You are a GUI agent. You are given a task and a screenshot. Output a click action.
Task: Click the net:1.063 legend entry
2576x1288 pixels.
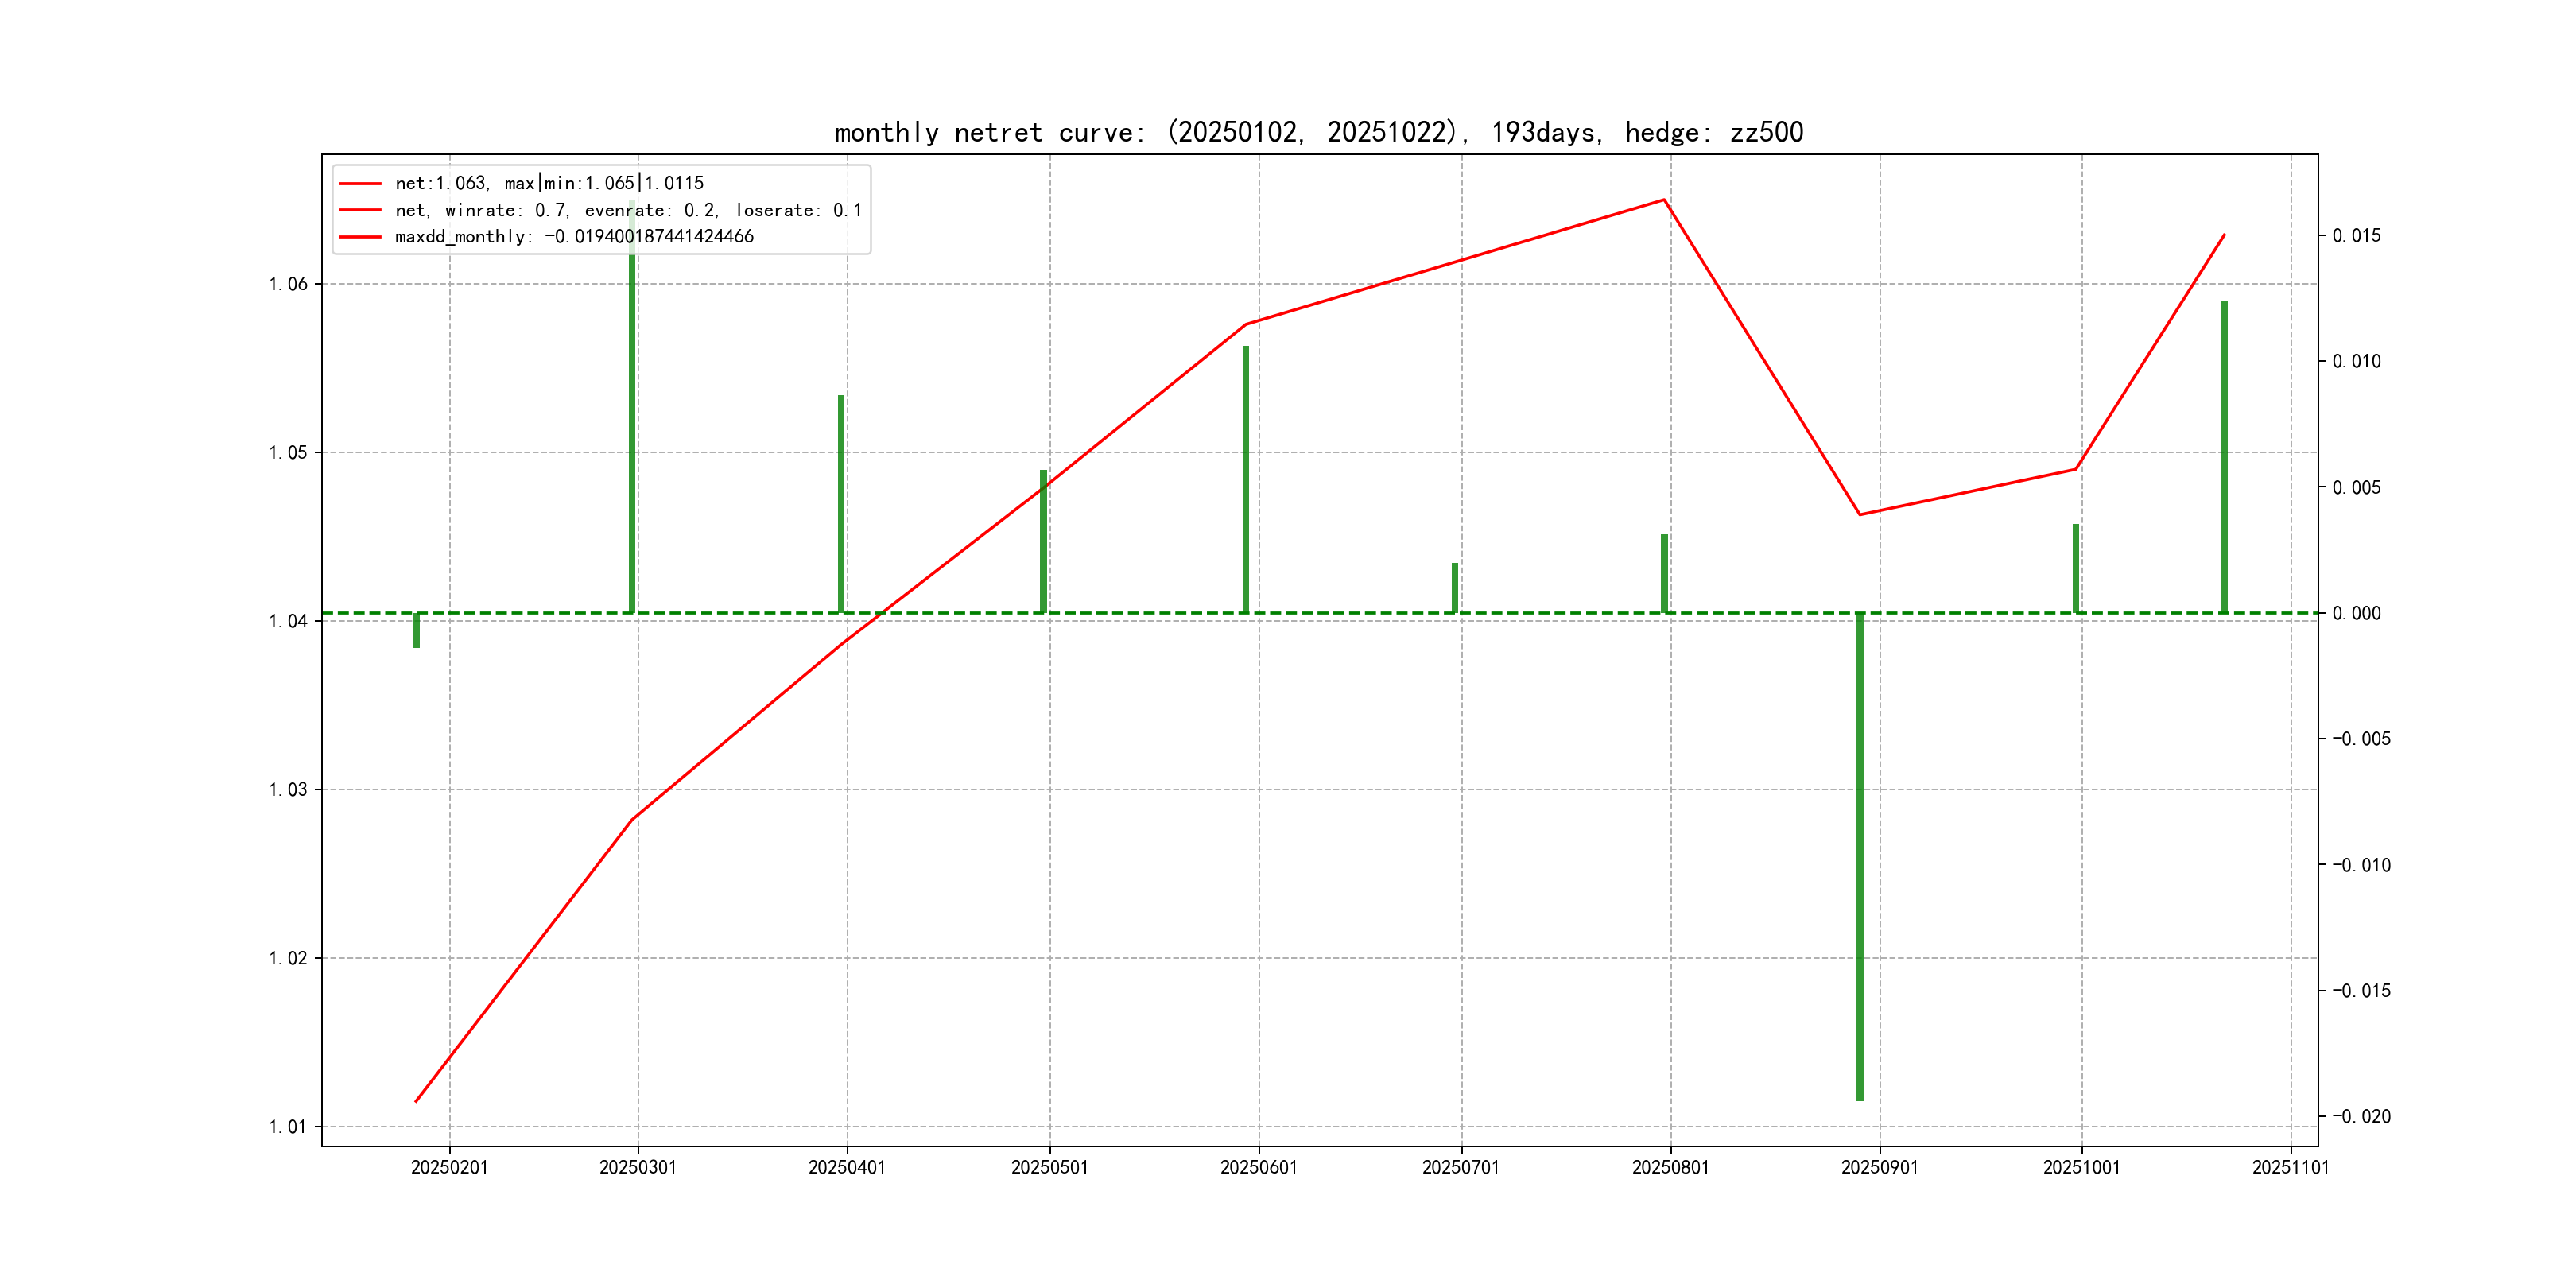(x=549, y=183)
